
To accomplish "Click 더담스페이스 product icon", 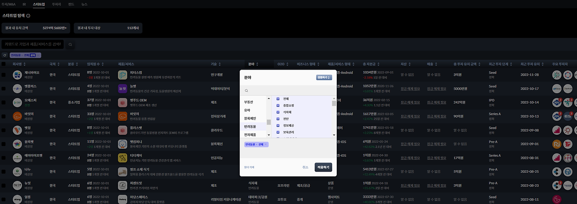I will (123, 199).
